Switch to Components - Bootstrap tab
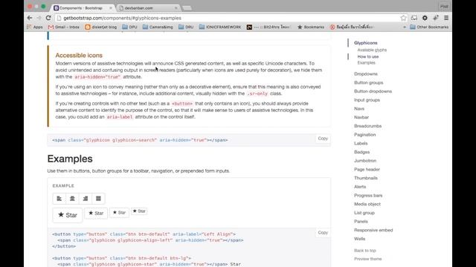This screenshot has width=476, height=267. (x=82, y=8)
